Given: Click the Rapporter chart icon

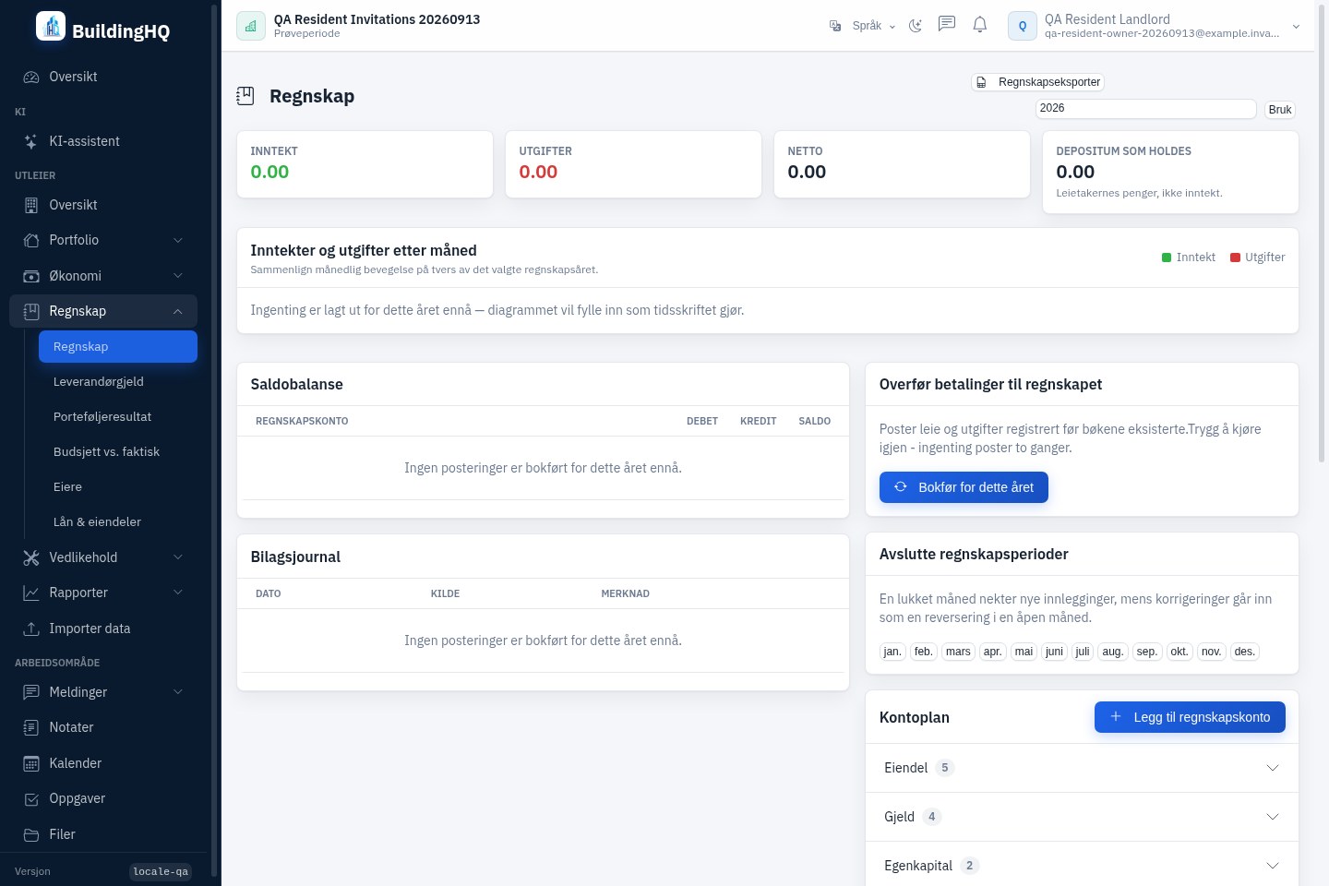Looking at the screenshot, I should click(x=31, y=593).
